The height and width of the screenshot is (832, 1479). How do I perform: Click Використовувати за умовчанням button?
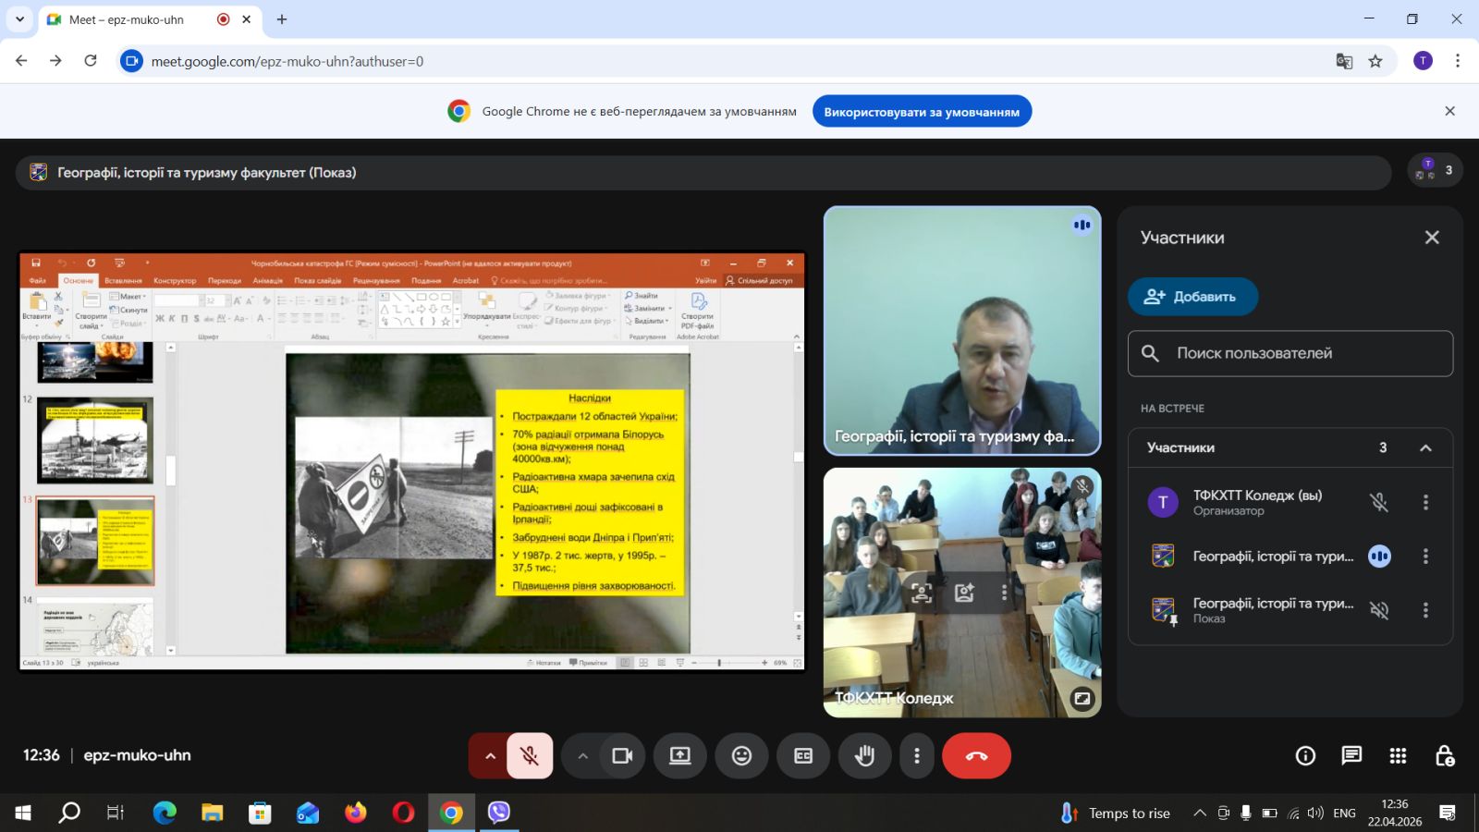[x=922, y=112]
